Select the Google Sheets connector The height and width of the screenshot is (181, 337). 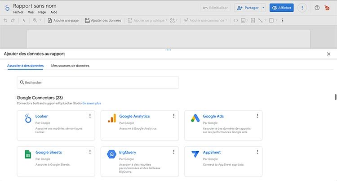coord(56,162)
